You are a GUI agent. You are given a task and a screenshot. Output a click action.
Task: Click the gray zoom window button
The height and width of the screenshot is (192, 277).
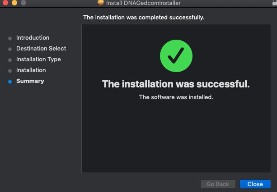click(23, 3)
